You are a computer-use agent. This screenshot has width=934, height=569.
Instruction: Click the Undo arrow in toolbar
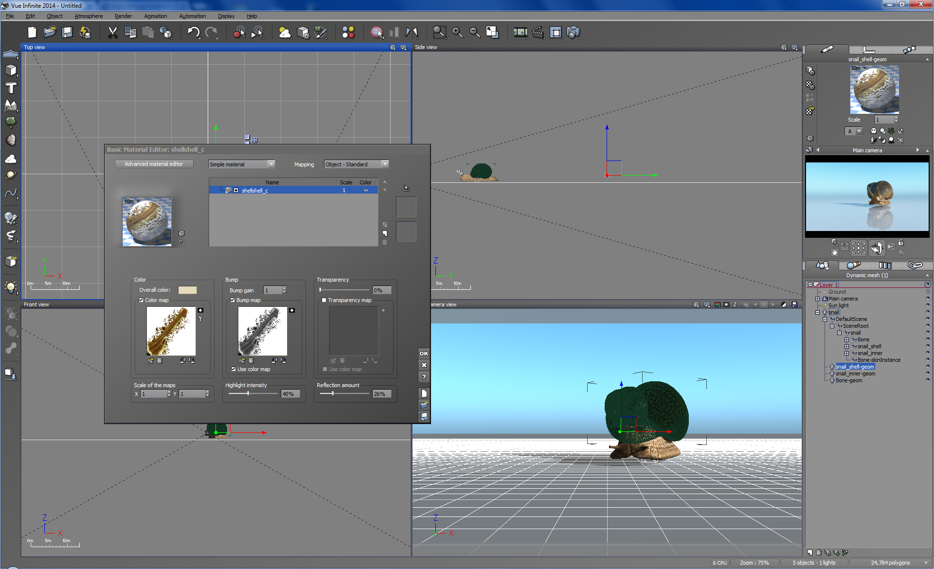[x=193, y=33]
